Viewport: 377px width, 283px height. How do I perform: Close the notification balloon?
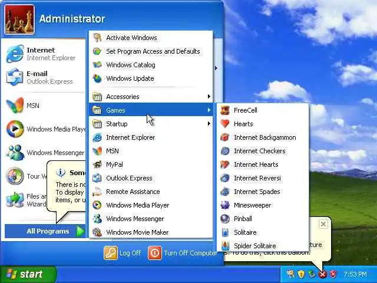pos(323,224)
